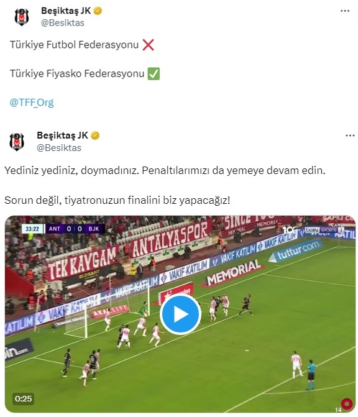
Task: Open the @TFF_Org mention link
Action: pos(32,103)
